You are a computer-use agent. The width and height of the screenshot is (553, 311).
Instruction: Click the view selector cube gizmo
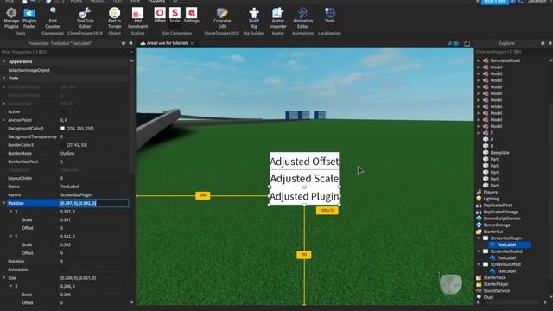tap(451, 283)
